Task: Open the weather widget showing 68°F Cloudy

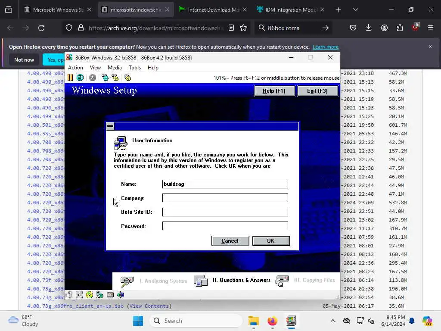Action: coord(23,321)
